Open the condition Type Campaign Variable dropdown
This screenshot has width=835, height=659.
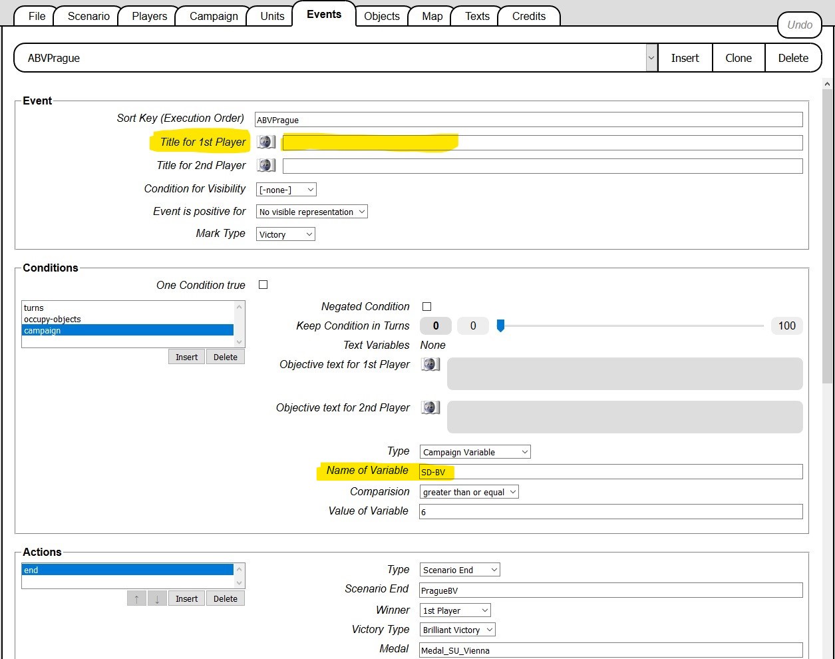[x=475, y=452]
